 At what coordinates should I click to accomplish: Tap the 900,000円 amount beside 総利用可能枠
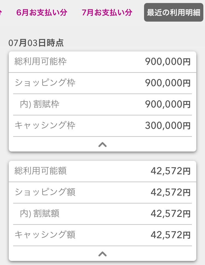pos(168,62)
